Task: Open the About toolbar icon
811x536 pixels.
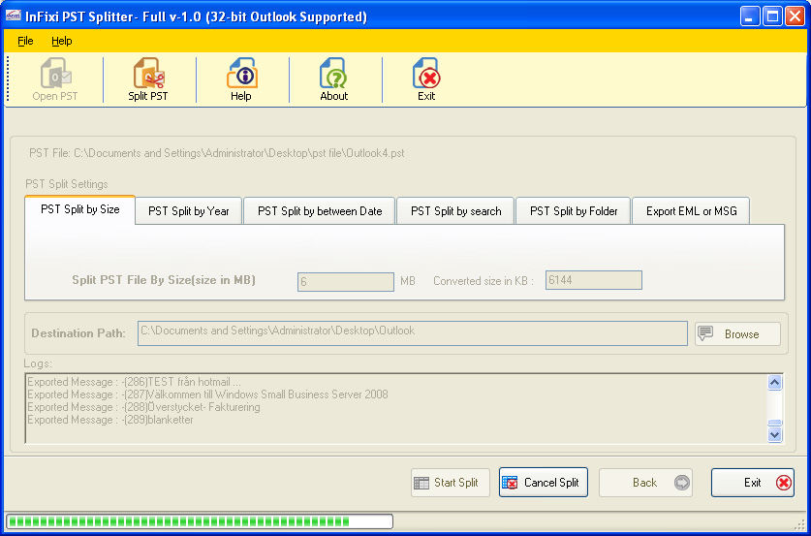Action: click(x=334, y=79)
